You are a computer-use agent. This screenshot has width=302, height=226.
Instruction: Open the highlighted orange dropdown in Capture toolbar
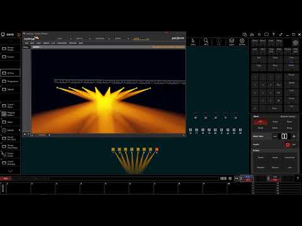coord(140,38)
